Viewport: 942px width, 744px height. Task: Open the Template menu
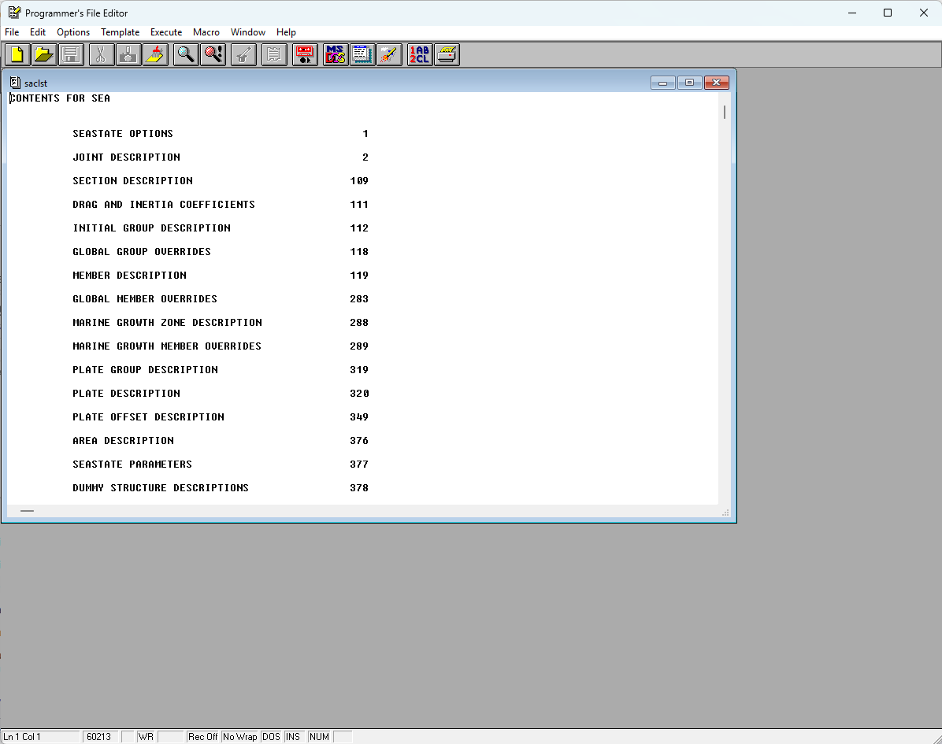click(x=121, y=32)
